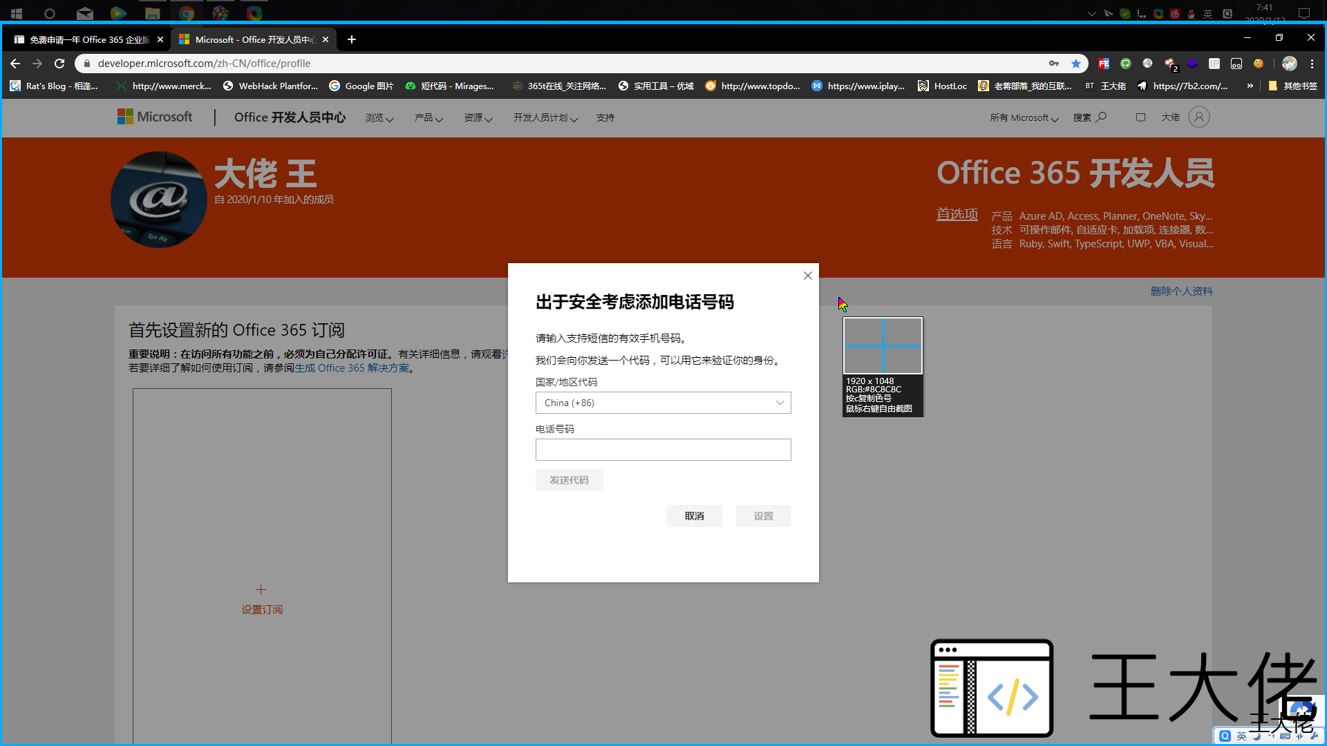Click the search magnifier icon
Image resolution: width=1327 pixels, height=746 pixels.
point(1102,117)
